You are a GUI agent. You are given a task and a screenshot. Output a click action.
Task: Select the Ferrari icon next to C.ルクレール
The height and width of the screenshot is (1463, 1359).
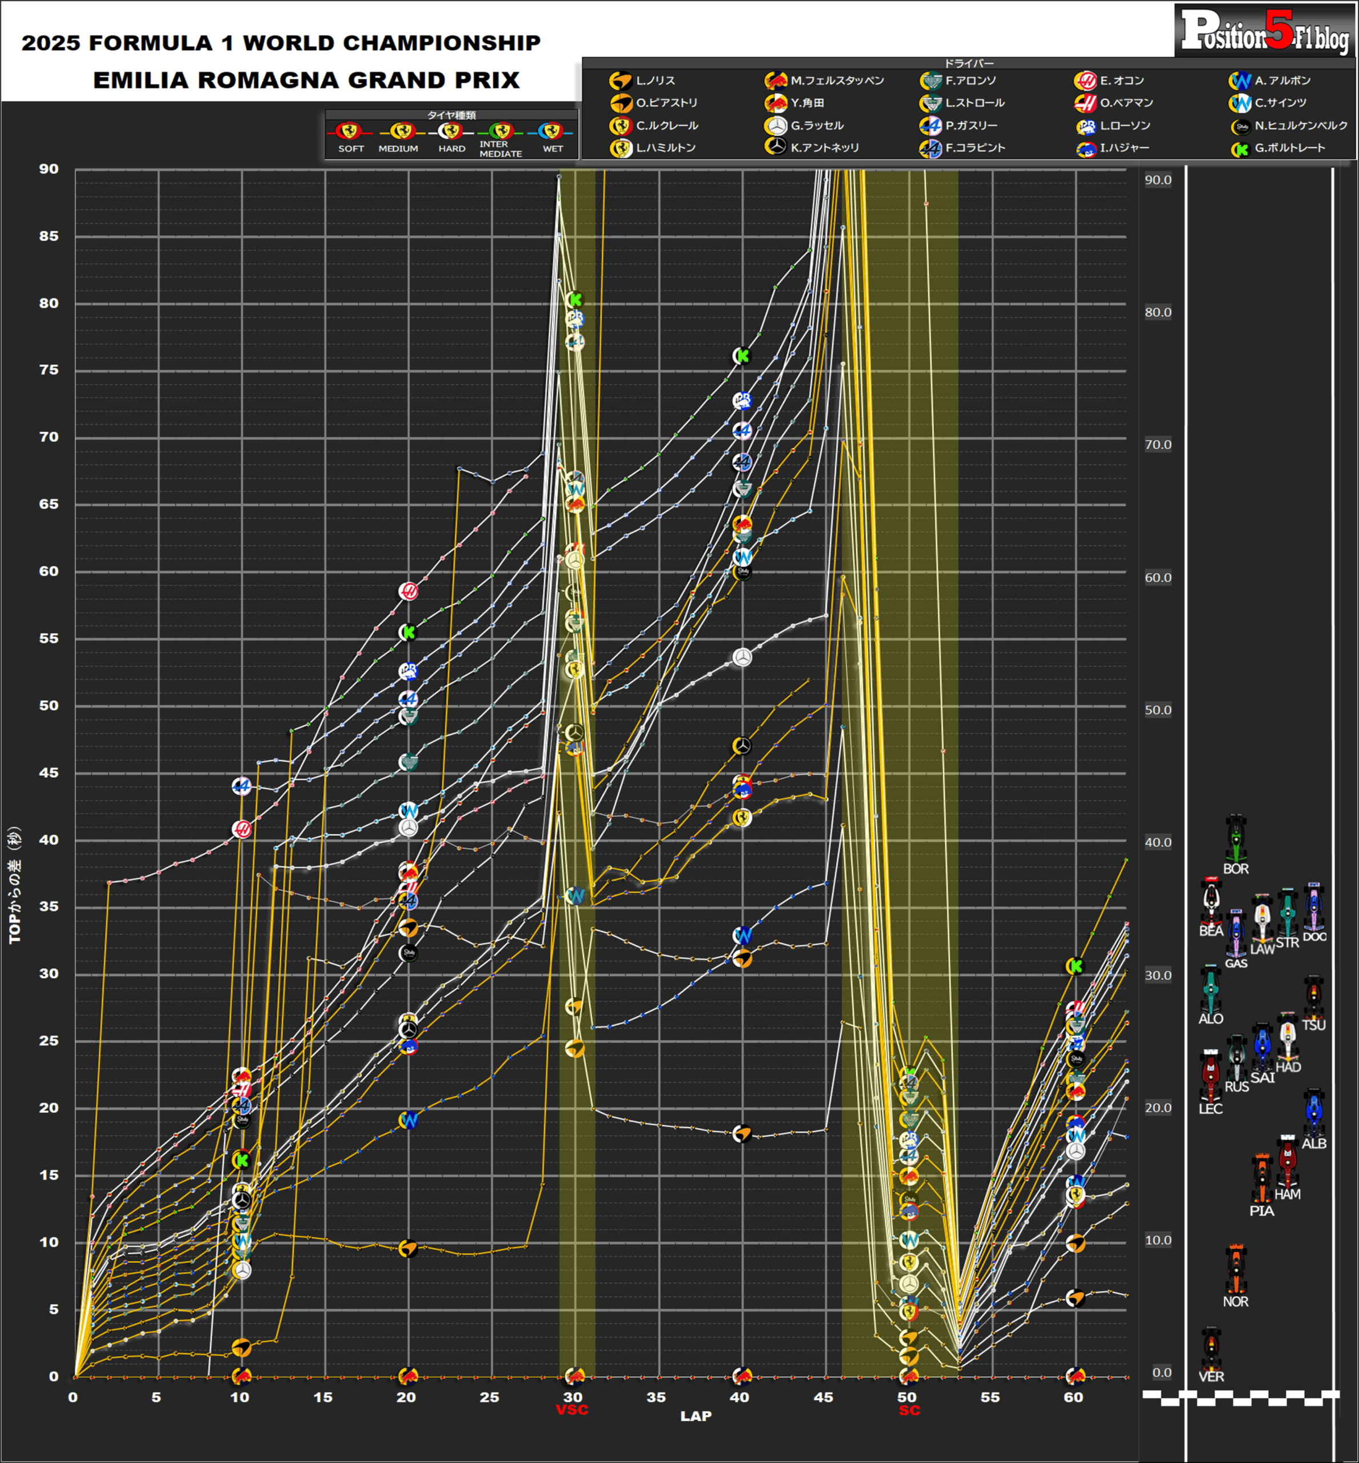point(621,126)
